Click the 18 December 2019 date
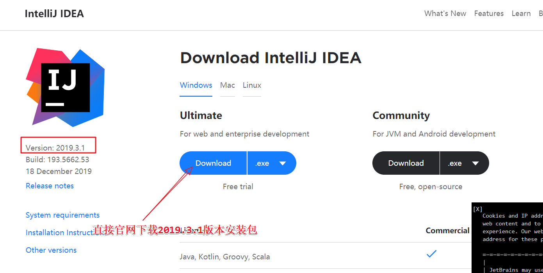This screenshot has width=543, height=273. 59,171
